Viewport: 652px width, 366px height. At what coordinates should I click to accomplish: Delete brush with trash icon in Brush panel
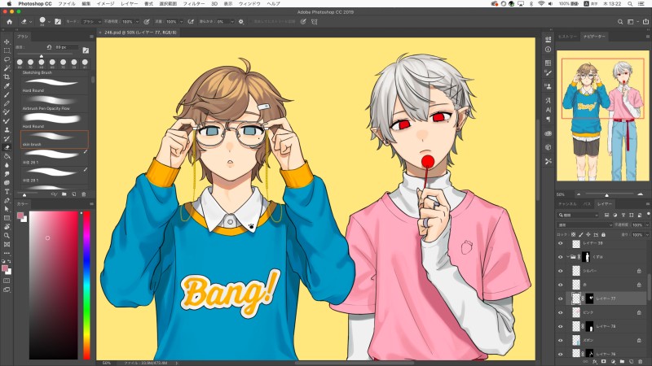pos(84,194)
